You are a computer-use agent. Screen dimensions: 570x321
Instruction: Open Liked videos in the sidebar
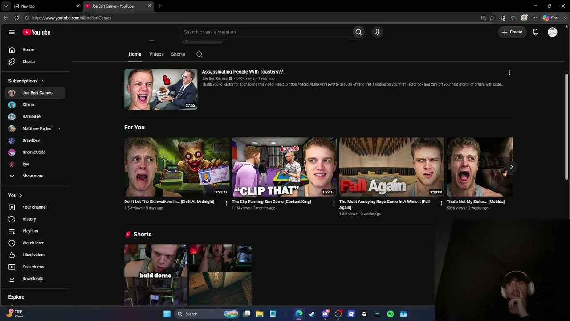tap(35, 255)
